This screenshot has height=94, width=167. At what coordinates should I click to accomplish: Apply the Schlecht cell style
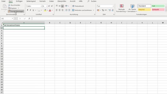(158, 10)
